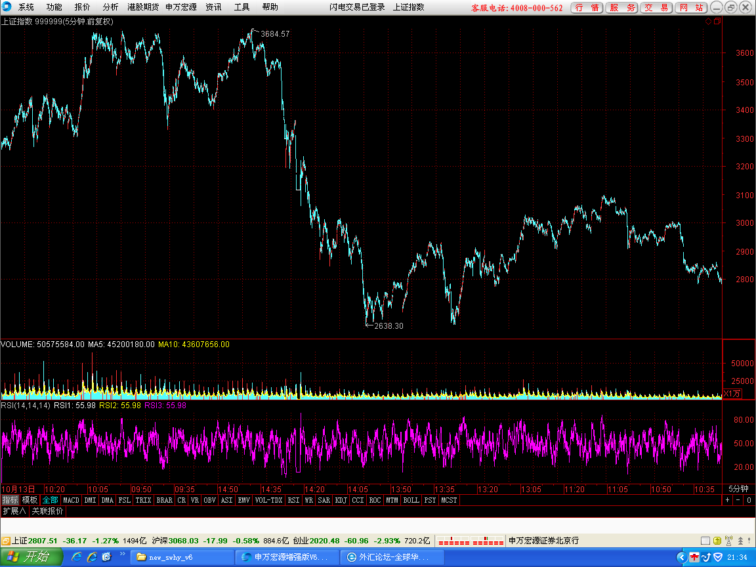The height and width of the screenshot is (567, 756).
Task: Switch indicator to BOLL
Action: tap(411, 500)
